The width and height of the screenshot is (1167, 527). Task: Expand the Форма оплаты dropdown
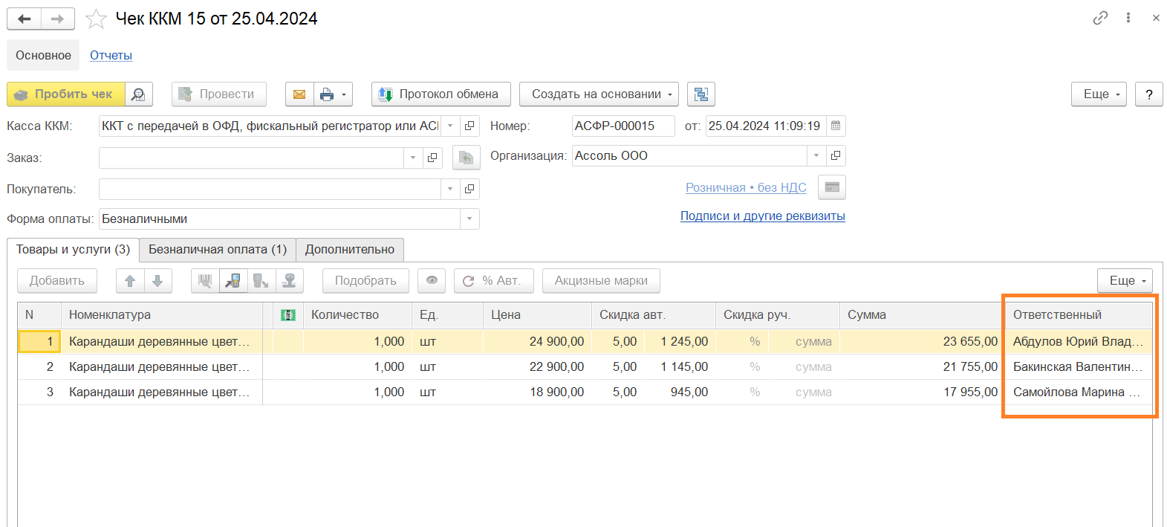coord(469,219)
